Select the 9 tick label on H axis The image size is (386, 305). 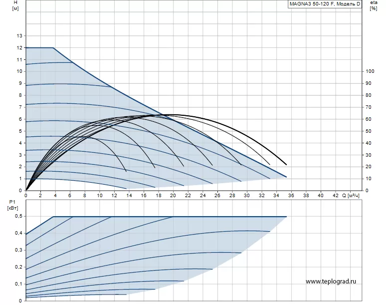tap(20, 83)
